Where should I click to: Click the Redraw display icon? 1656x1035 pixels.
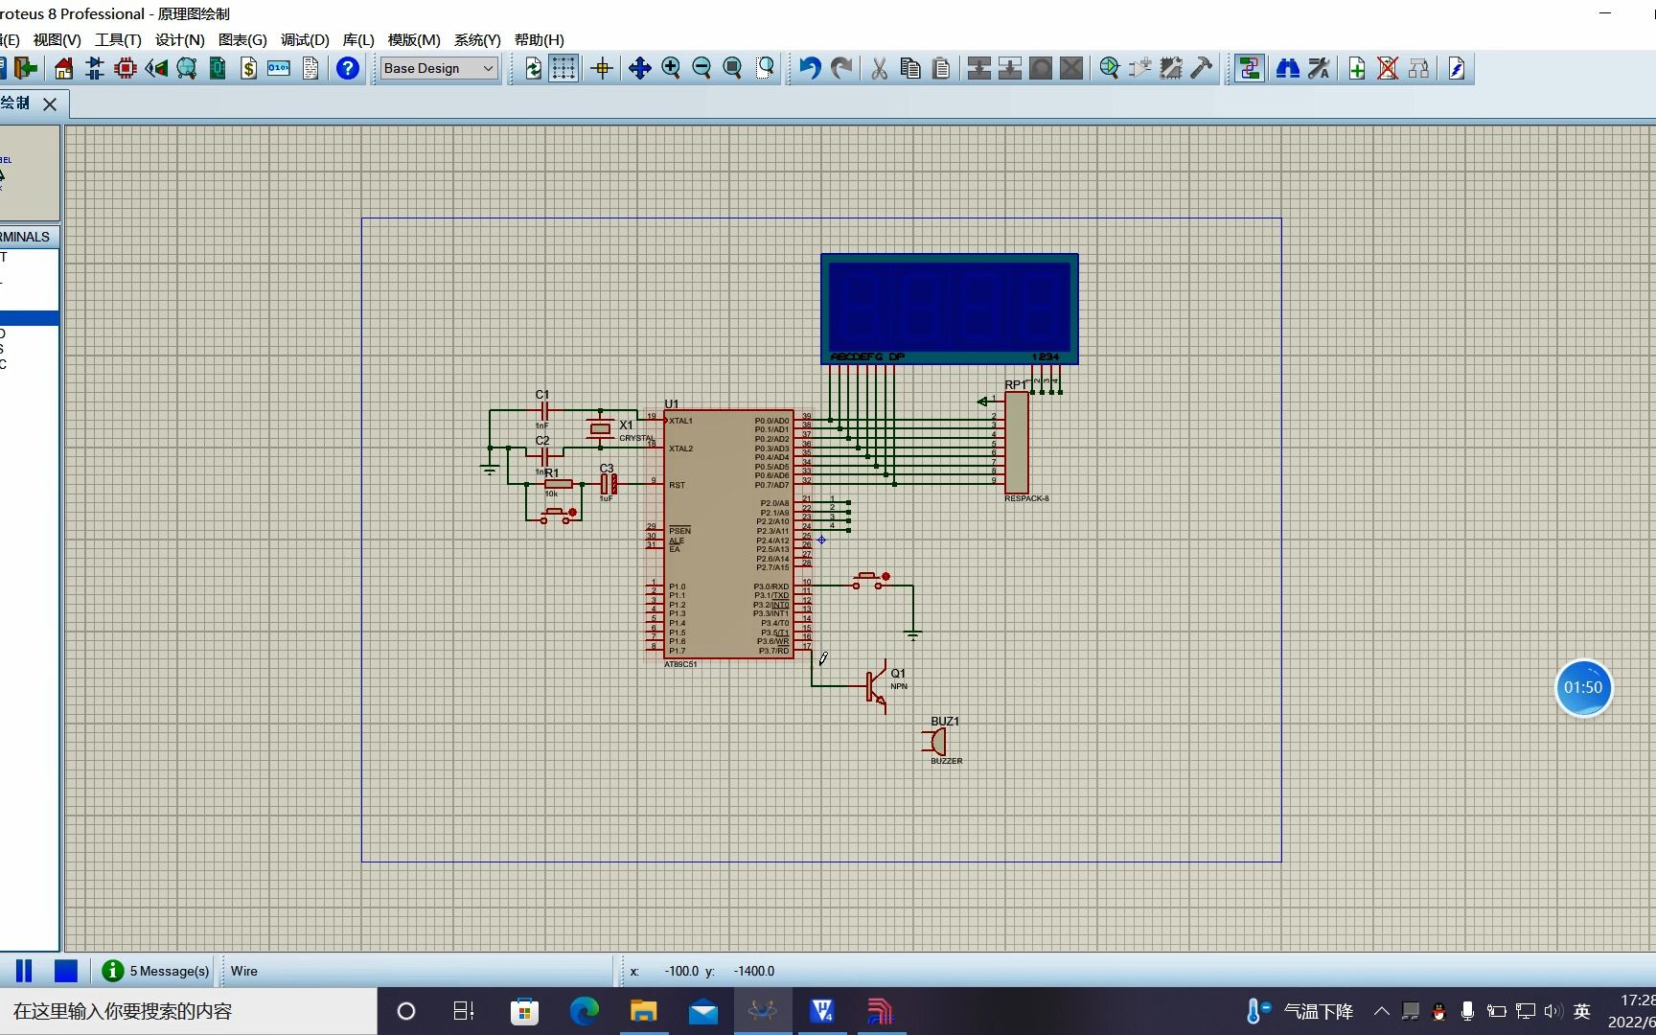pos(533,68)
